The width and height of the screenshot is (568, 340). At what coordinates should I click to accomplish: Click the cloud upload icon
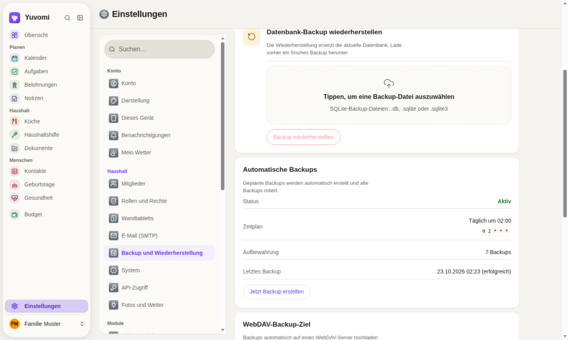[389, 84]
